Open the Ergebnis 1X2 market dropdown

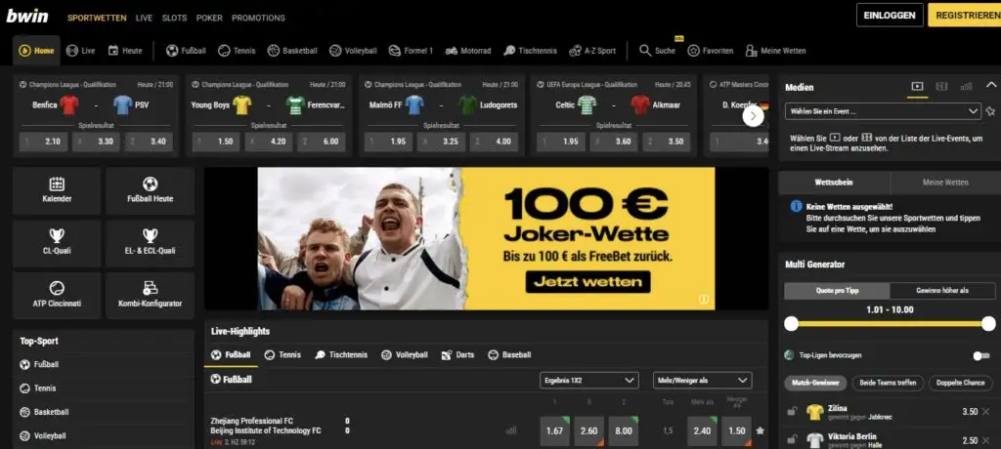click(x=588, y=380)
